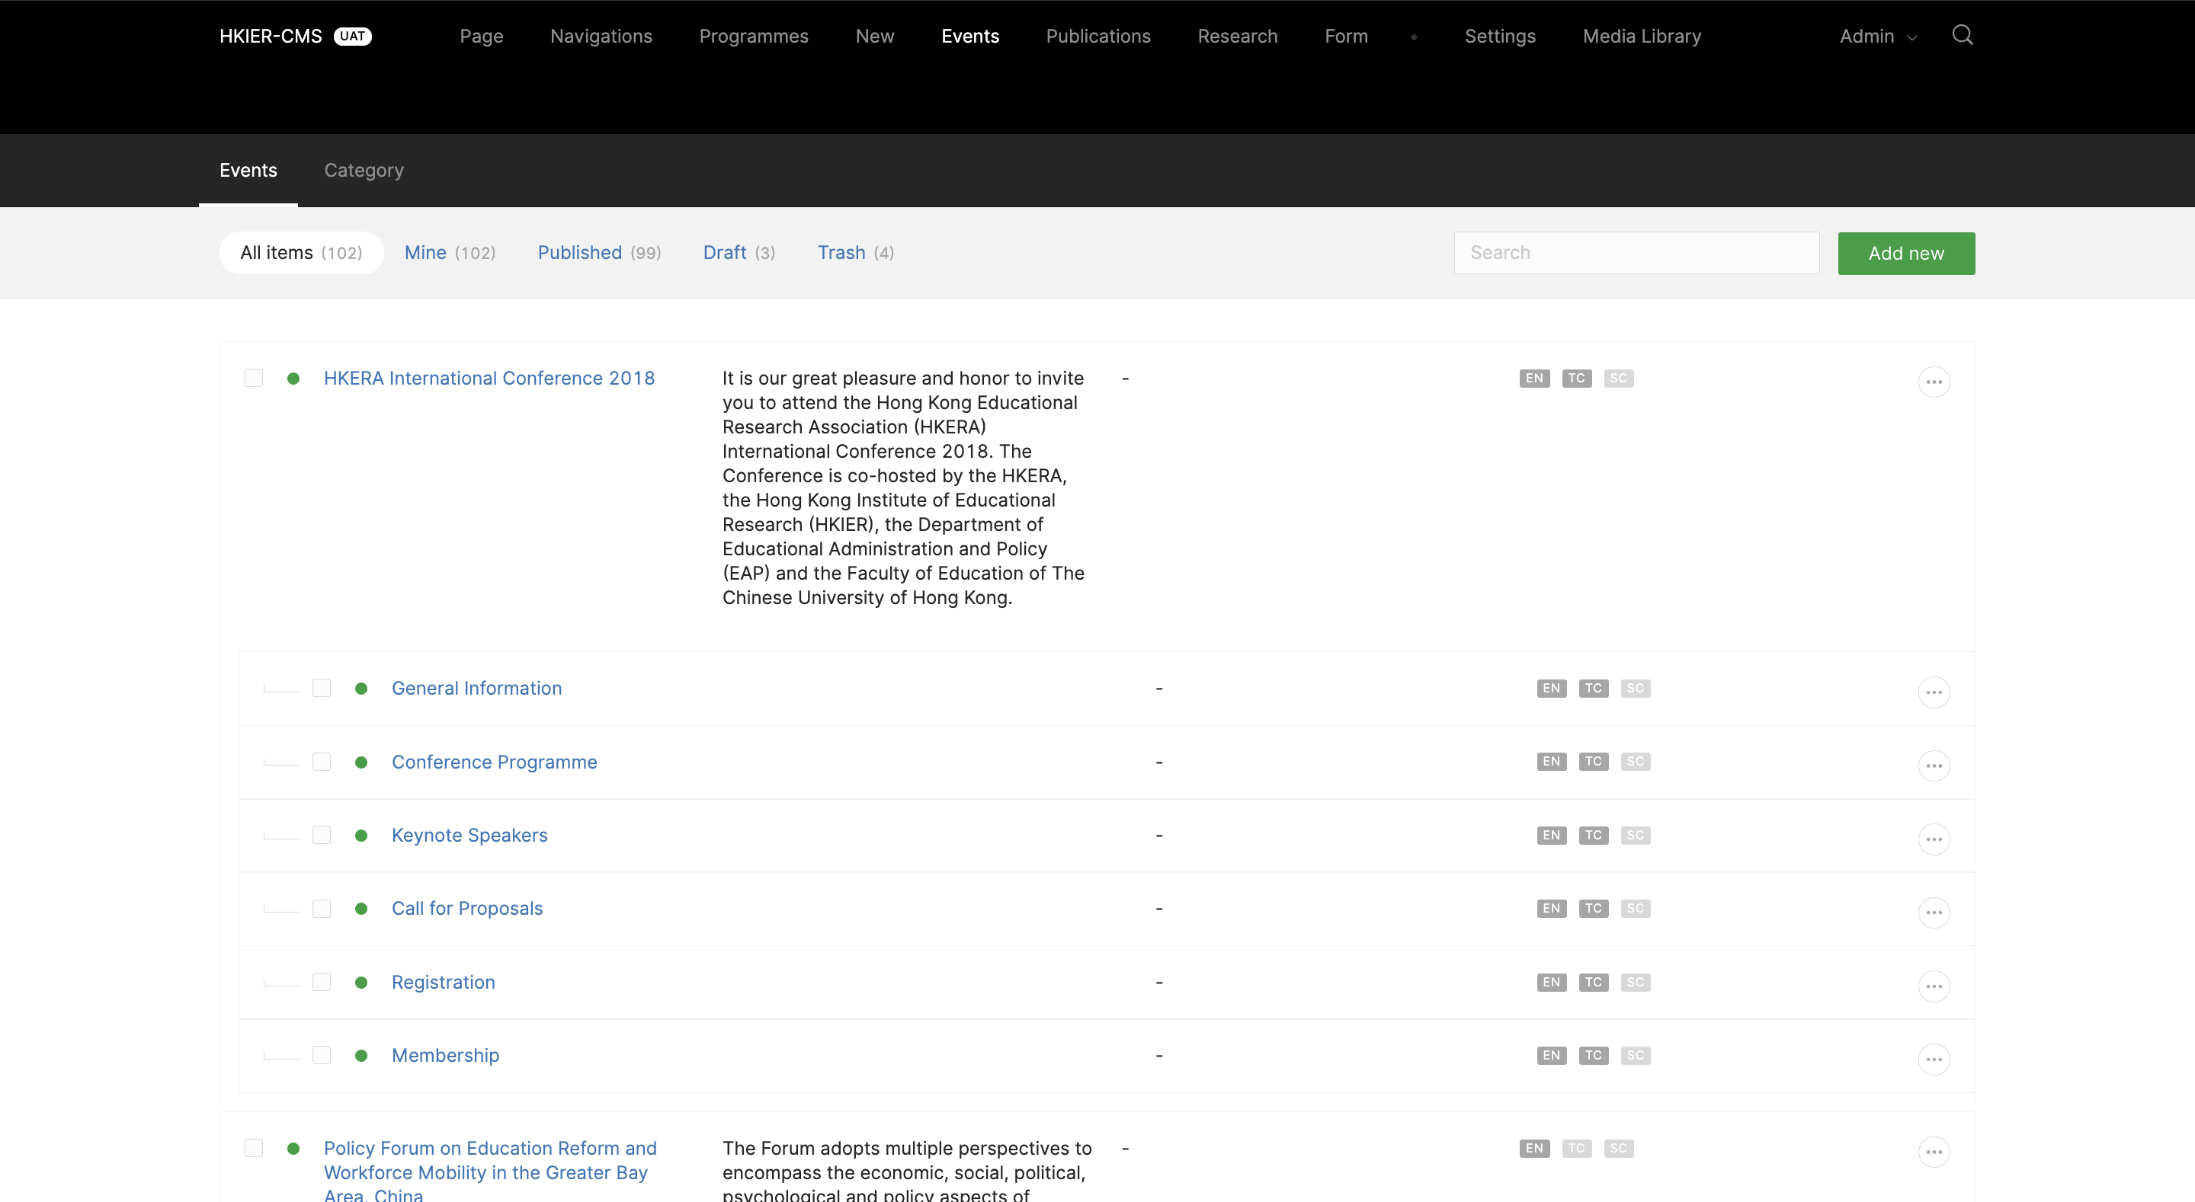Select the General Information row checkbox
2195x1202 pixels.
click(x=321, y=688)
